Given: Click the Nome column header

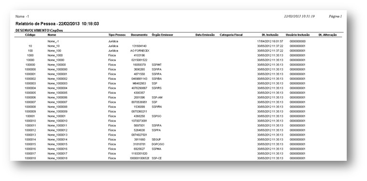Looking at the screenshot, I should click(52, 35).
